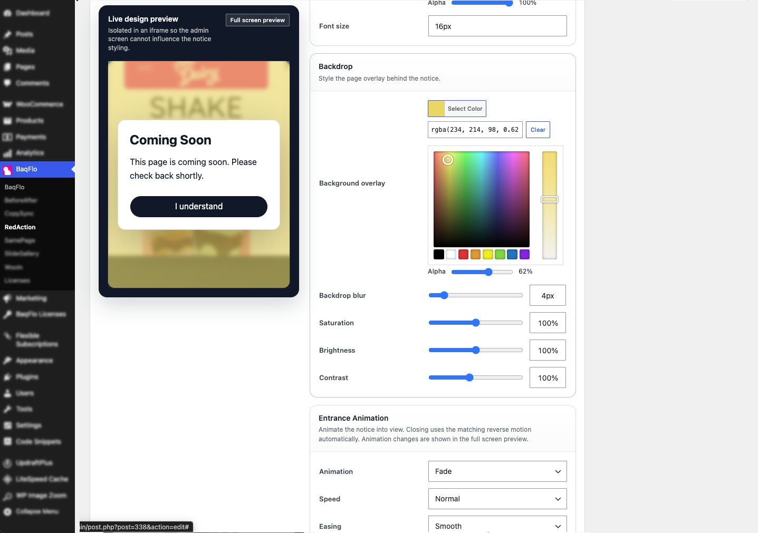Pick the green palette swatch

pyautogui.click(x=500, y=255)
